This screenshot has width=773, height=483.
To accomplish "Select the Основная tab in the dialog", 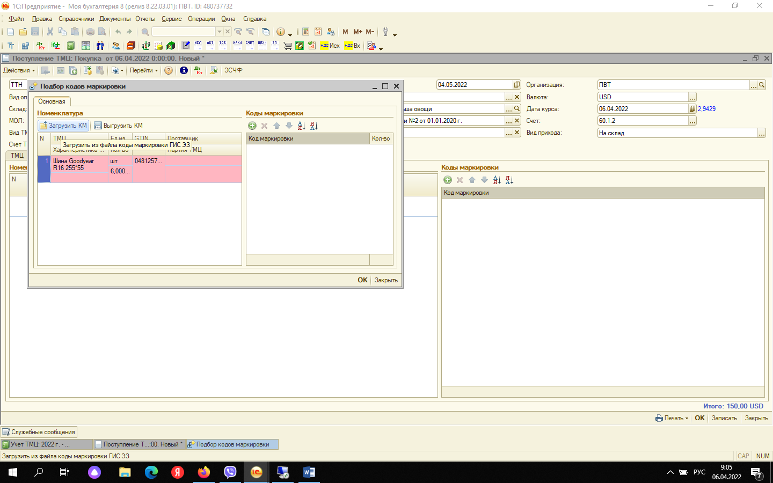I will coord(52,101).
